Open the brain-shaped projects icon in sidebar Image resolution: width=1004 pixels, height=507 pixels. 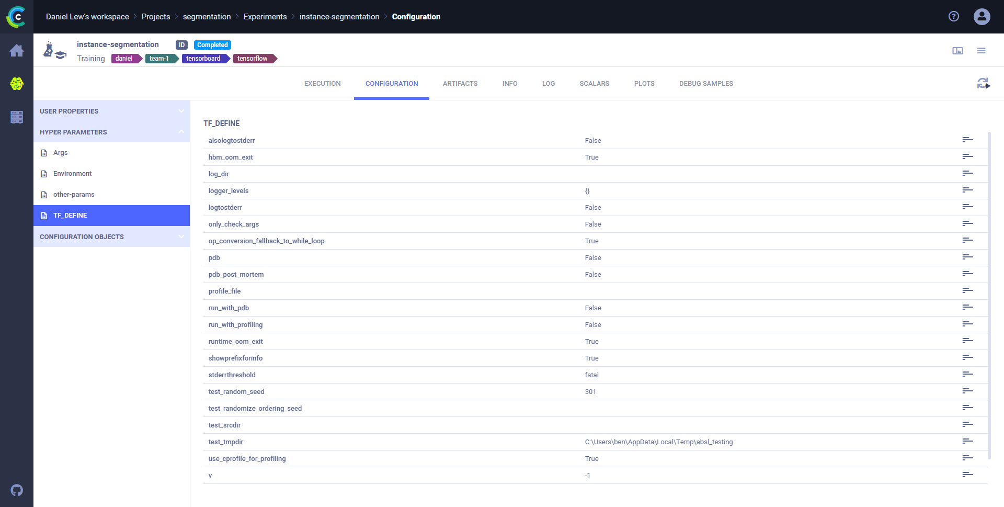pos(17,84)
